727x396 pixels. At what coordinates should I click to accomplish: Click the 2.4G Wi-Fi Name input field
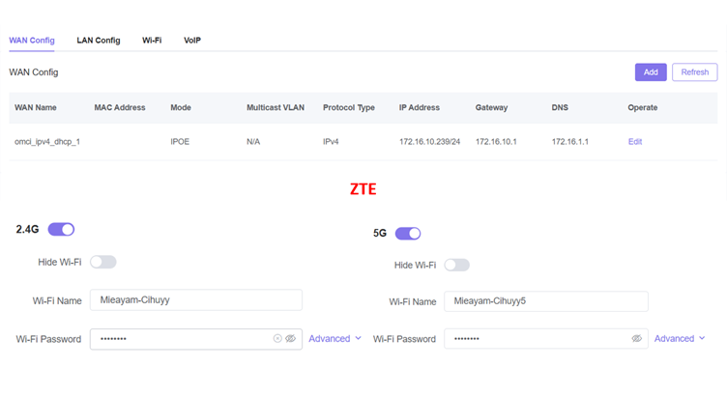(195, 300)
